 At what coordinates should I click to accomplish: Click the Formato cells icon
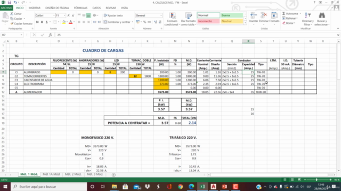pos(274,15)
